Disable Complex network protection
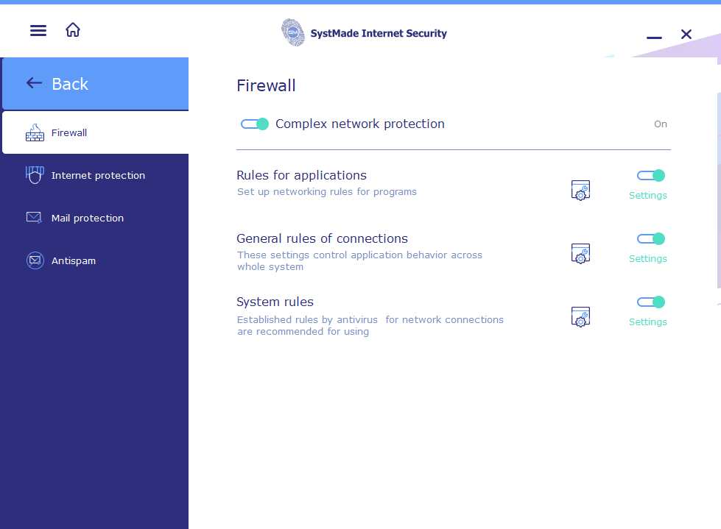 click(255, 124)
